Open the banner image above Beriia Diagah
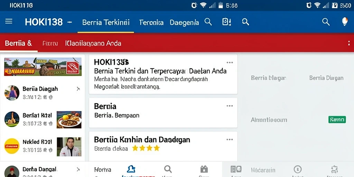The height and width of the screenshot is (177, 354). (43, 67)
